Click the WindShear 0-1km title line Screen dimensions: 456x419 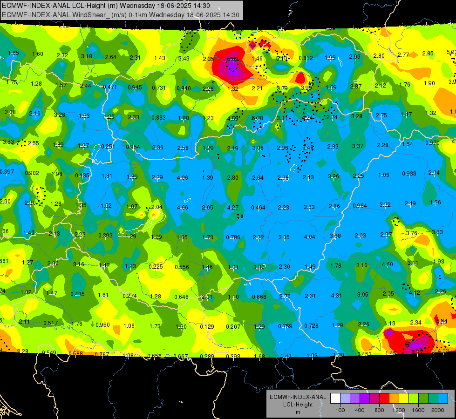click(120, 15)
